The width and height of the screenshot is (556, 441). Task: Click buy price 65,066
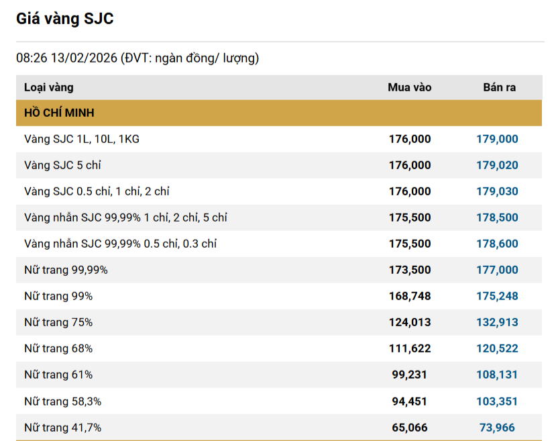pos(410,428)
